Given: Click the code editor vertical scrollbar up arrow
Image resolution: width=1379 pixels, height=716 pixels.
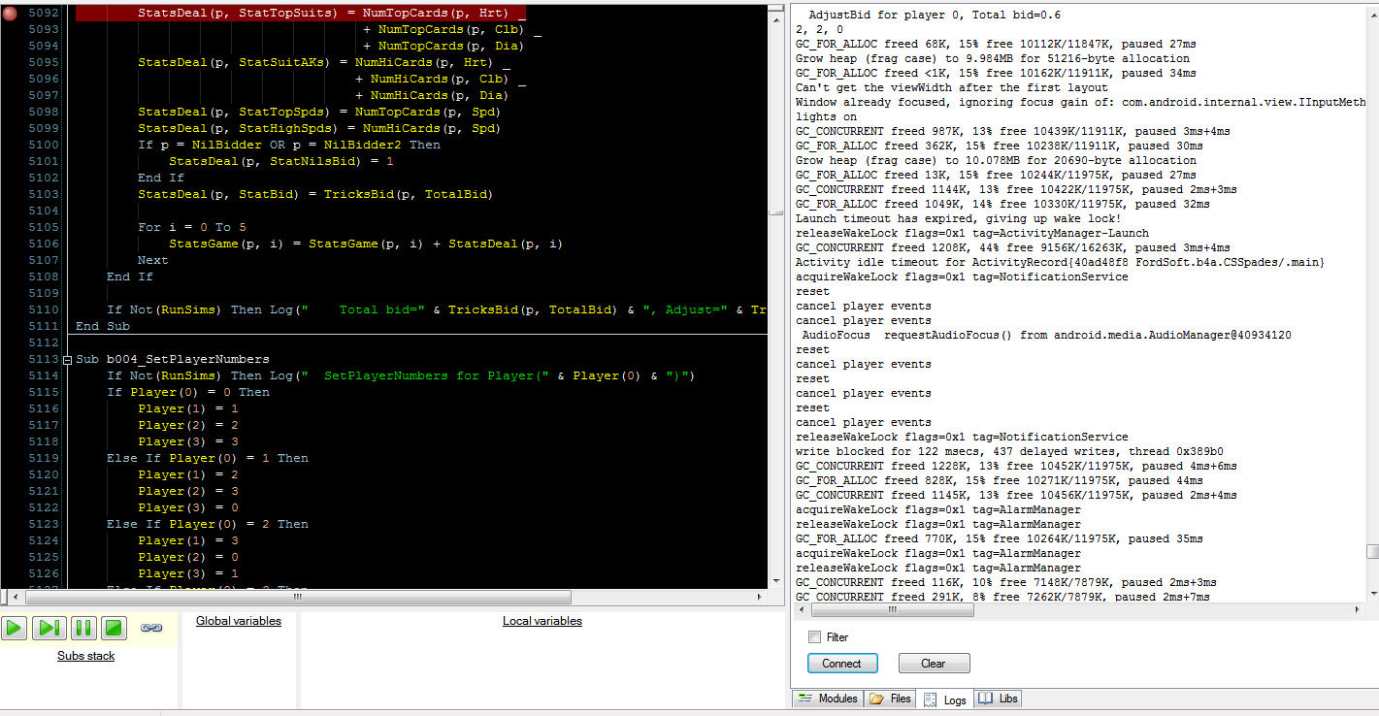Looking at the screenshot, I should coord(774,21).
